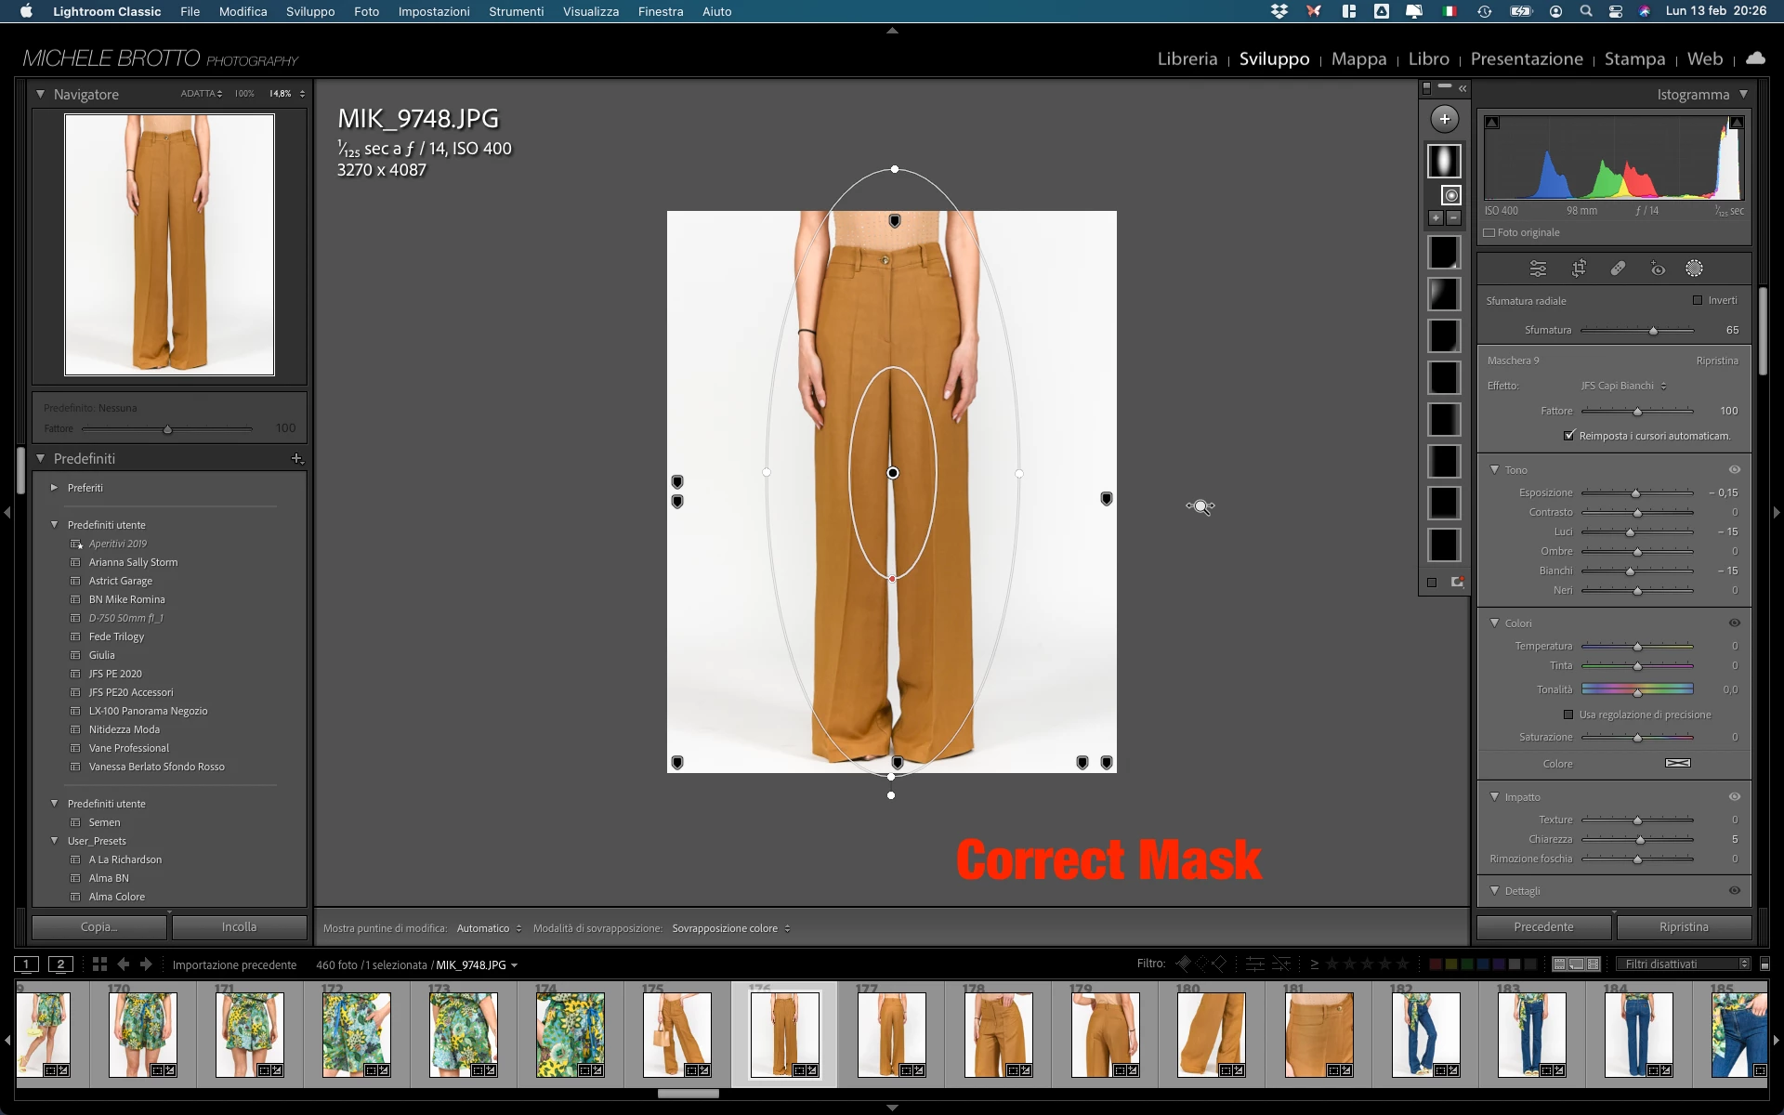1784x1115 pixels.
Task: Switch to grid view in filmstrip bar
Action: pyautogui.click(x=99, y=964)
